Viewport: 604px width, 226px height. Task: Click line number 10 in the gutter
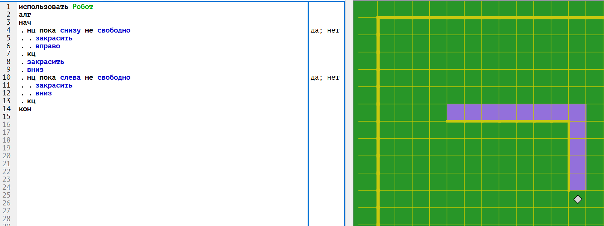point(6,77)
